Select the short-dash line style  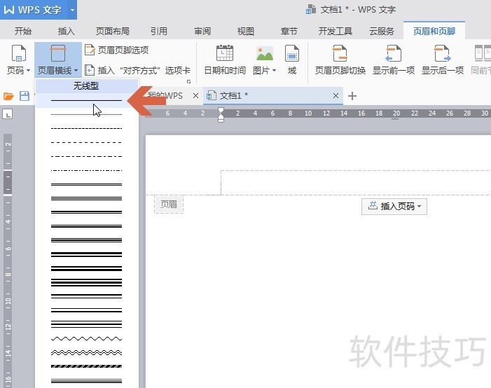point(86,128)
